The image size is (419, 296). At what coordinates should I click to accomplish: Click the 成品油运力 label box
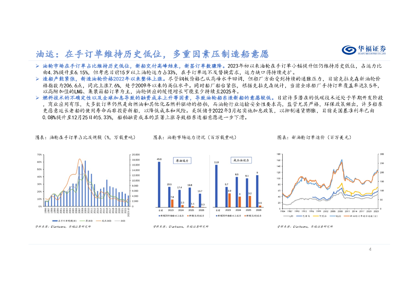[x=241, y=160]
